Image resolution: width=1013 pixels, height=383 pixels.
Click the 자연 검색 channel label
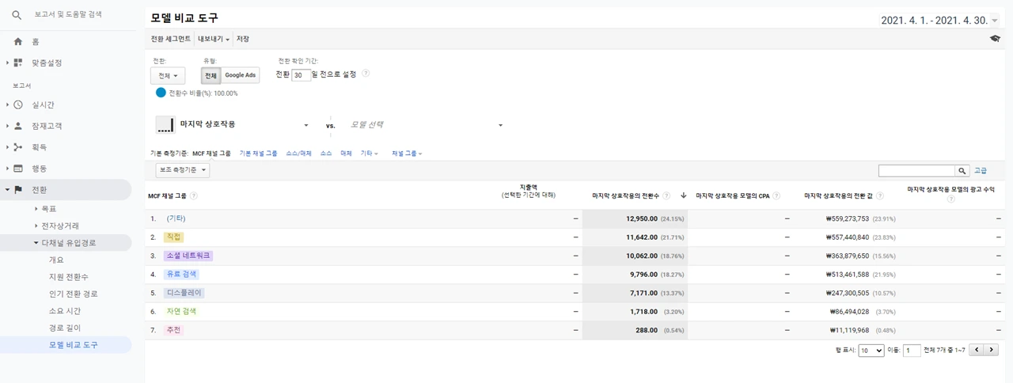tap(181, 311)
